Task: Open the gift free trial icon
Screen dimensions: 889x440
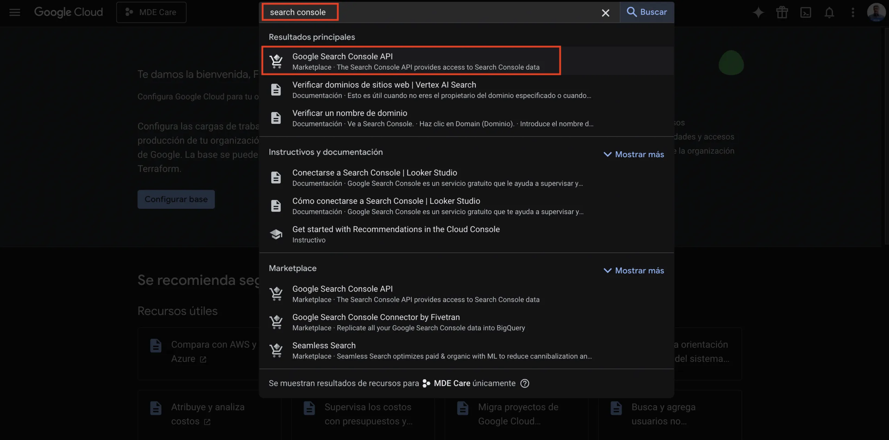Action: [782, 12]
